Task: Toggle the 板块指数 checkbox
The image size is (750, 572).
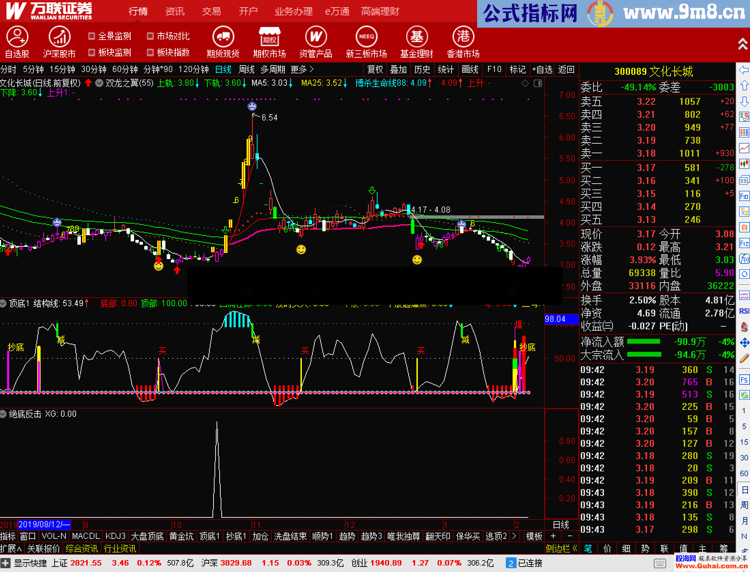Action: [x=150, y=52]
